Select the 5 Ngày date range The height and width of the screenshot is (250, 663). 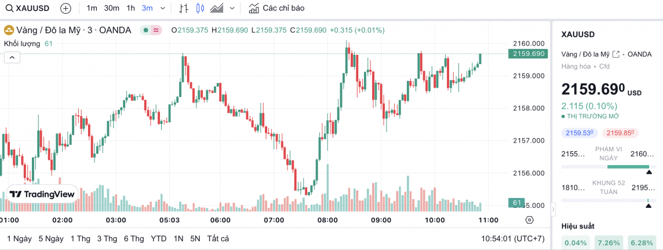point(51,238)
